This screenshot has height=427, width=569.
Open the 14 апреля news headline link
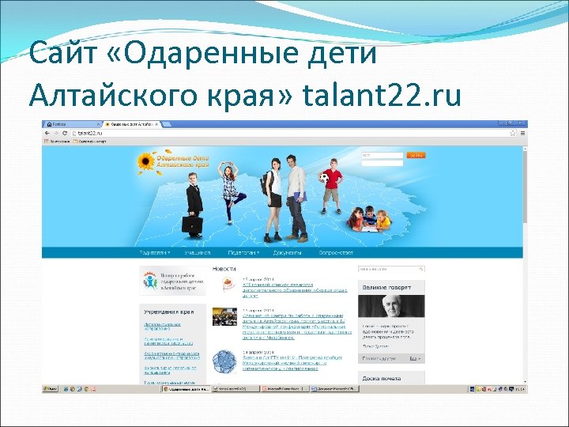coord(292,363)
